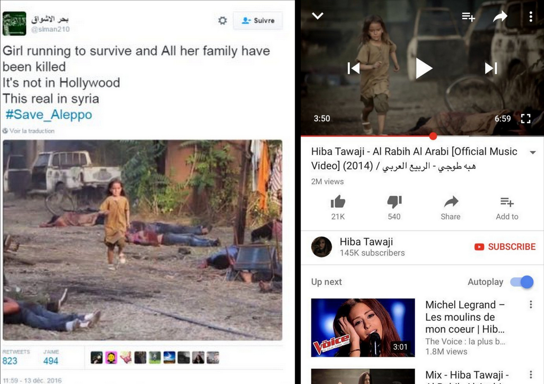The width and height of the screenshot is (544, 384).
Task: Open Hiba Tawaji channel avatar
Action: coord(321,247)
